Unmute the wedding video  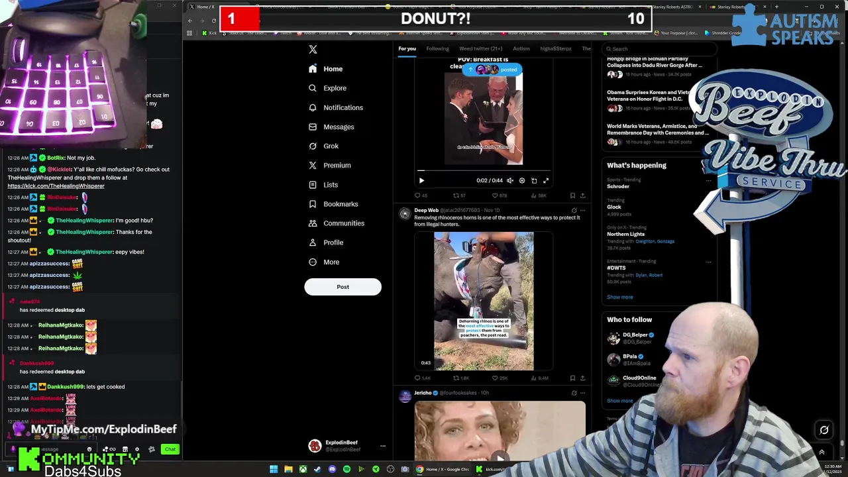pos(510,180)
